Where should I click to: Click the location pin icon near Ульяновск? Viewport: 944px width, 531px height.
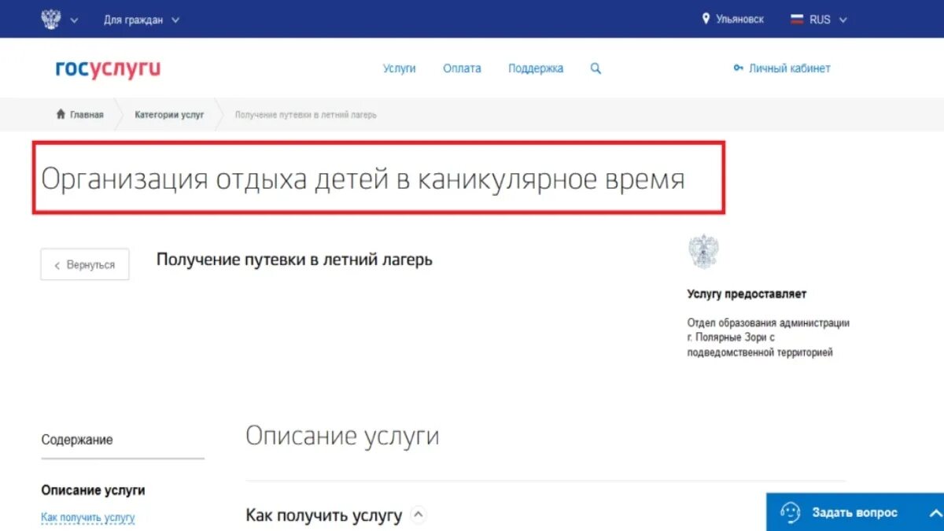tap(706, 18)
